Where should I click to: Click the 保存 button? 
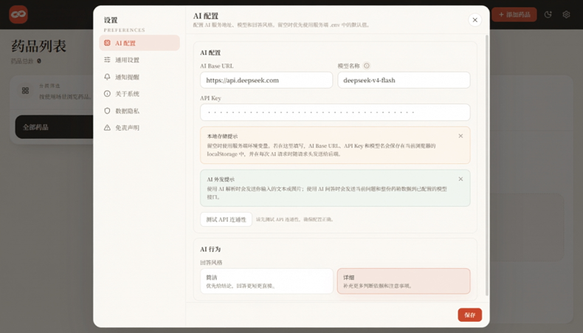click(469, 315)
